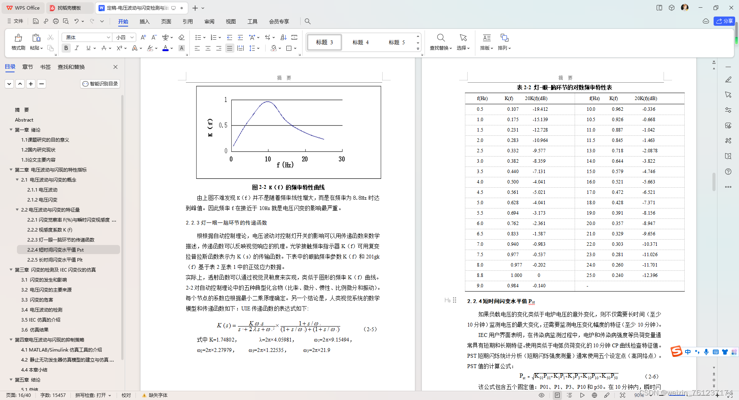Toggle Underline formatting

coord(89,48)
